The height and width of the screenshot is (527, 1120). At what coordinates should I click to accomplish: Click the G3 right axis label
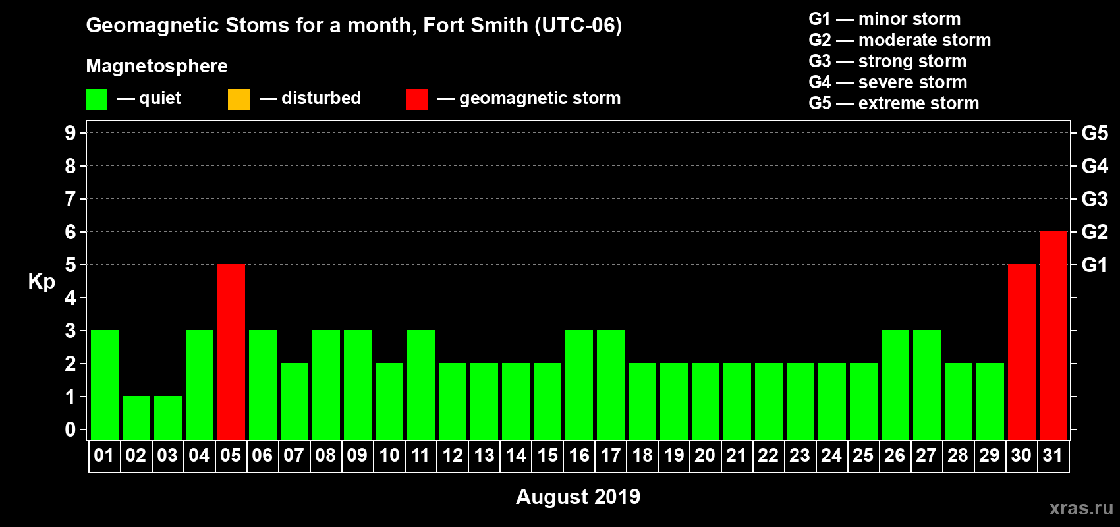(1095, 199)
